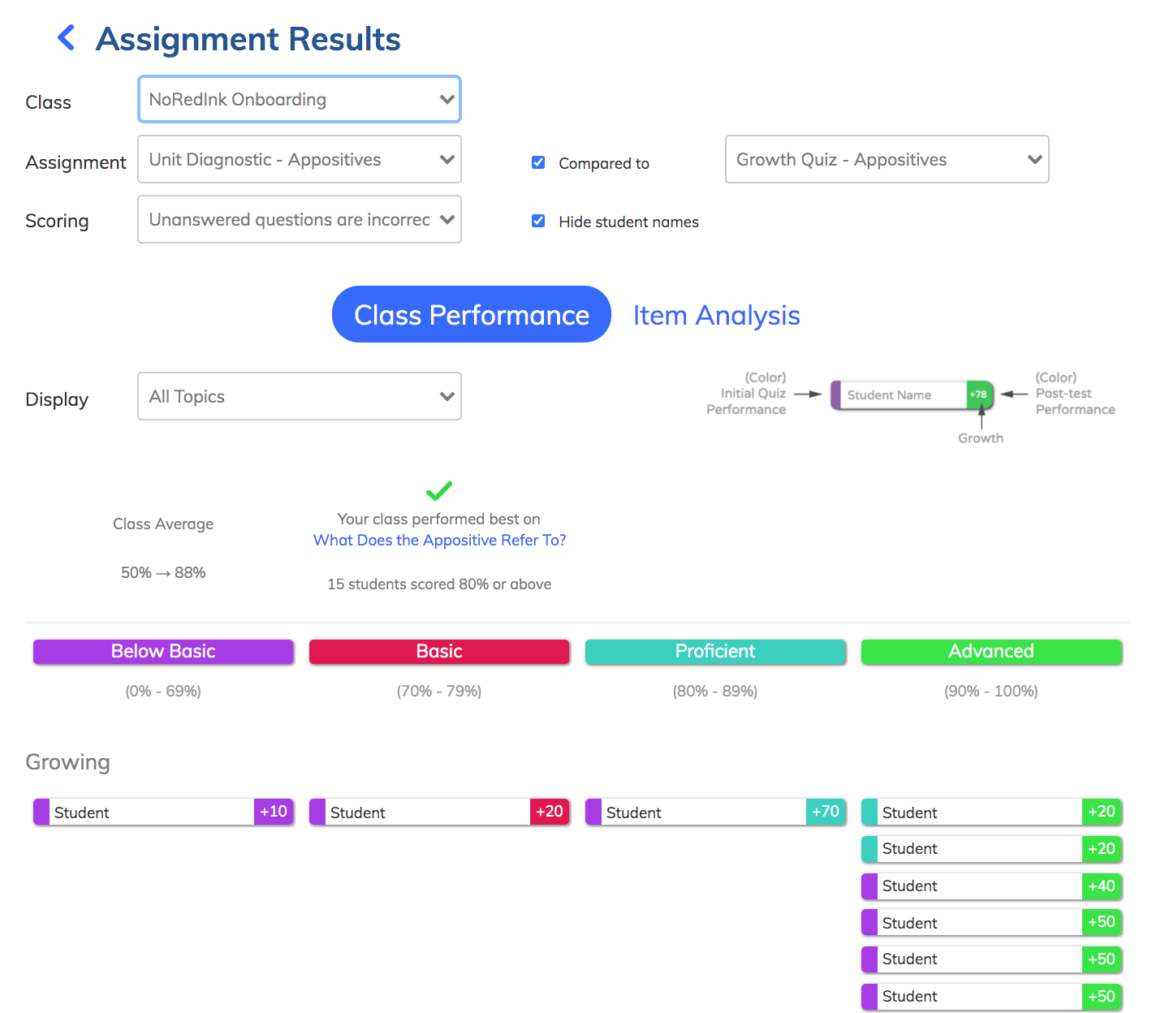Open the Growth Quiz - Appositives dropdown
The image size is (1165, 1013).
pos(887,159)
